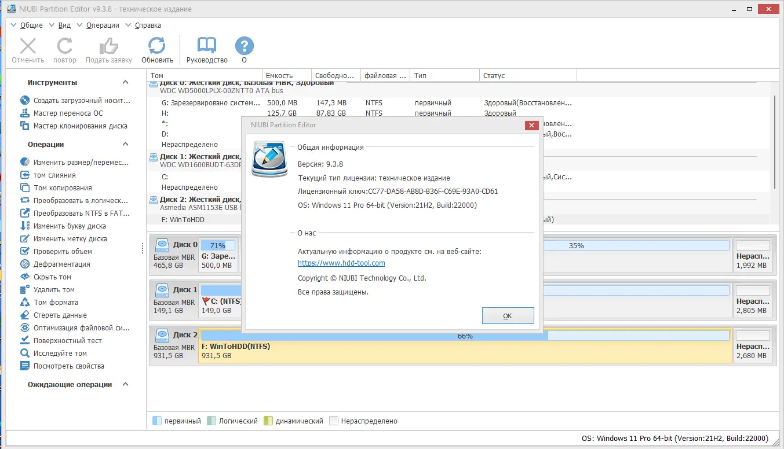Close the NIUBI Partition Editor about dialog
The width and height of the screenshot is (784, 449).
coord(531,125)
